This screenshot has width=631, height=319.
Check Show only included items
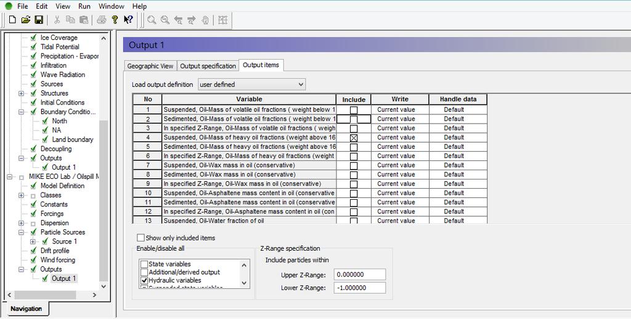pos(140,237)
